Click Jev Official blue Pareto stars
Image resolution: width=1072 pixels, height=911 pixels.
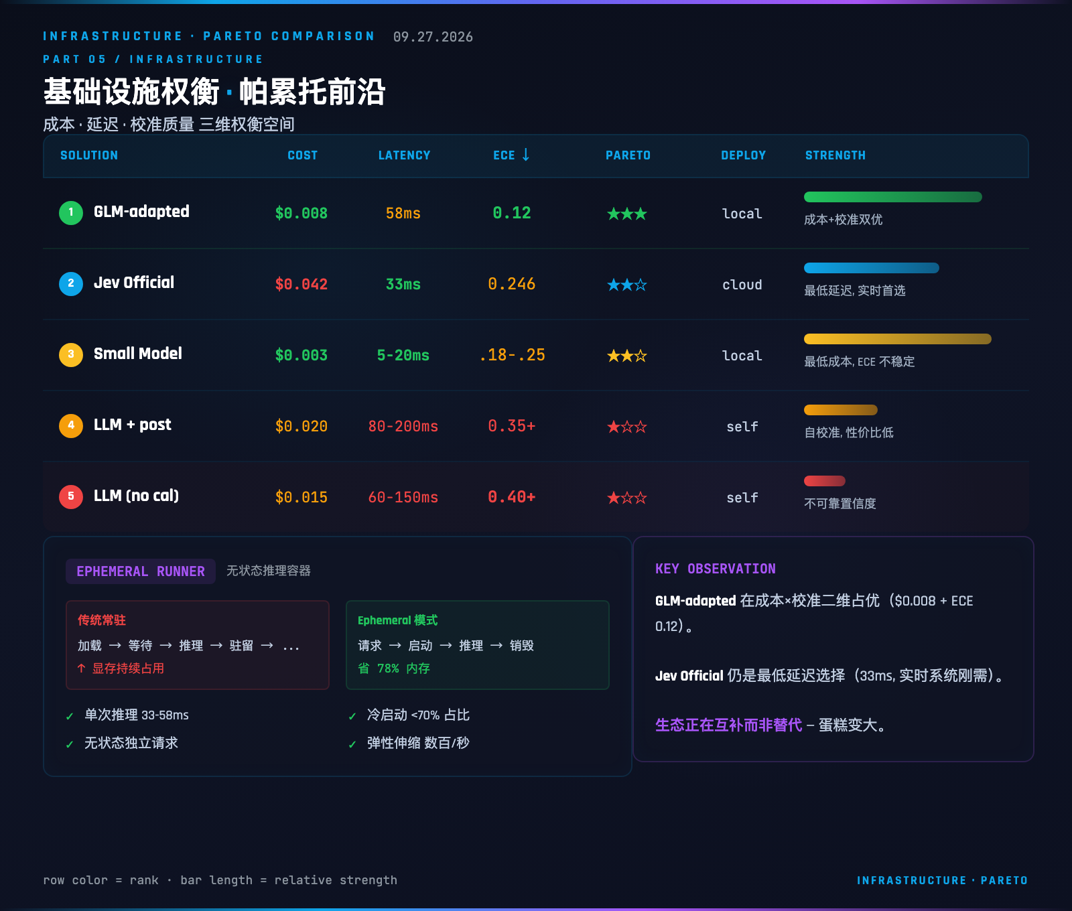tap(627, 285)
